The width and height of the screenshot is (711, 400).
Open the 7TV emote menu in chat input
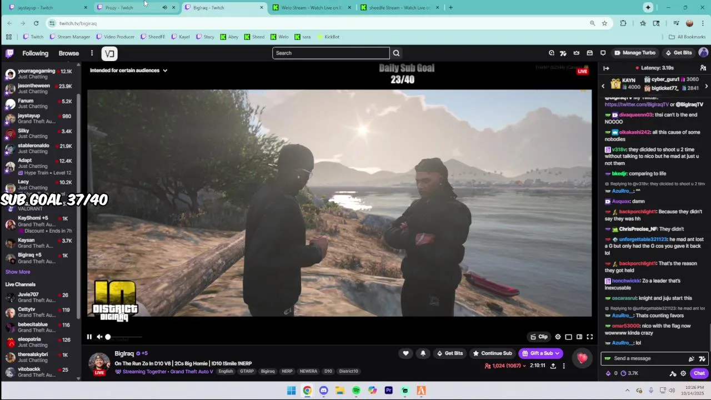tap(702, 359)
